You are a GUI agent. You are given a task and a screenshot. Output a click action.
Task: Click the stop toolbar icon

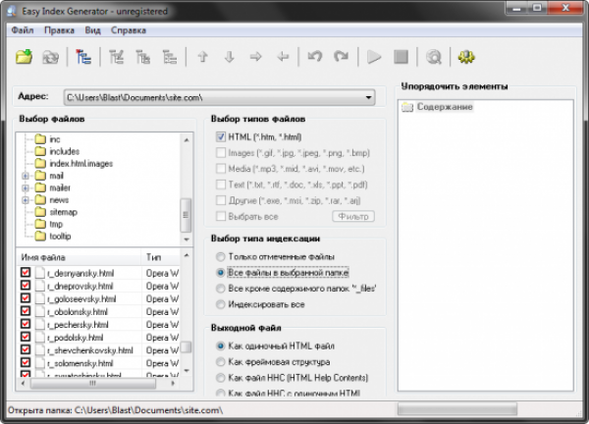(x=400, y=58)
